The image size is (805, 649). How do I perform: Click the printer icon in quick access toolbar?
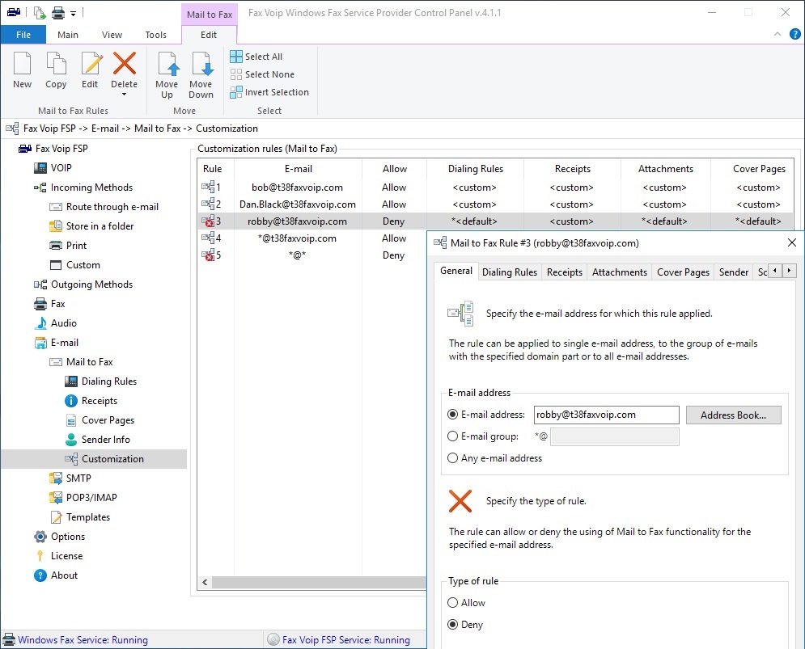tap(58, 13)
